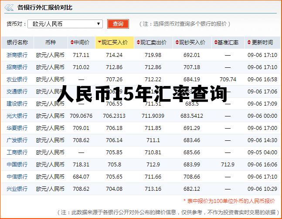Screen dimensions: 282x219
Task: Click the 704.08 value for 兴业银行
Action: [x=114, y=189]
